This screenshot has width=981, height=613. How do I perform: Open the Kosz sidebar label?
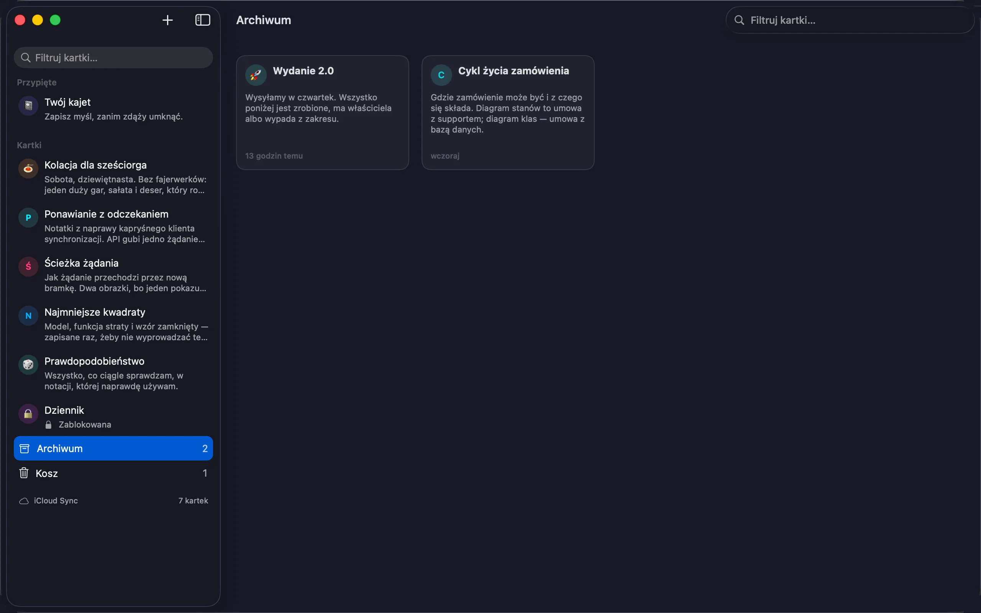tap(47, 473)
